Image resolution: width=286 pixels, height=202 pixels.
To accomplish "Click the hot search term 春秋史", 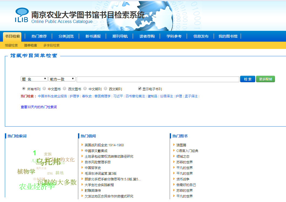I will 87,96.
